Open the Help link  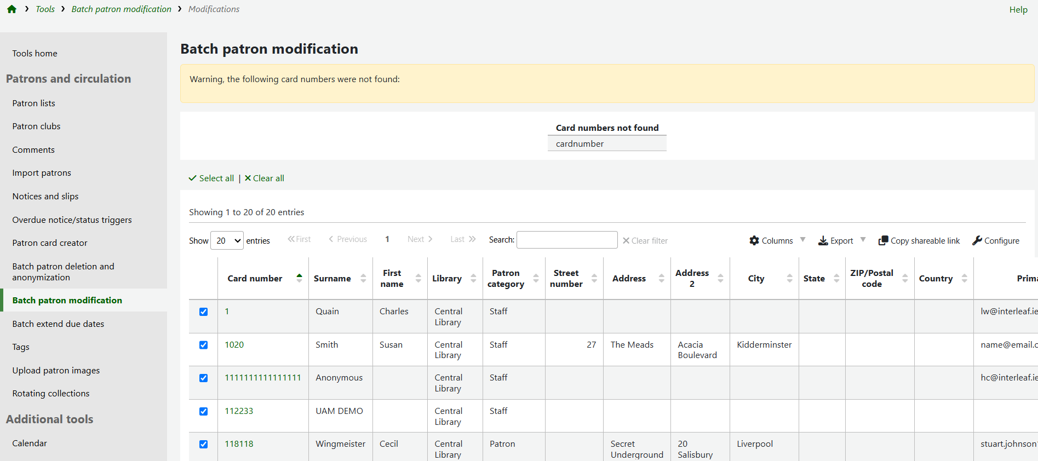pos(1018,9)
